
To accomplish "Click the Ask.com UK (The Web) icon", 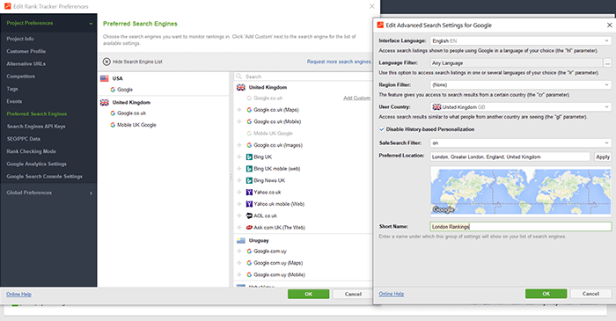I will click(x=249, y=228).
